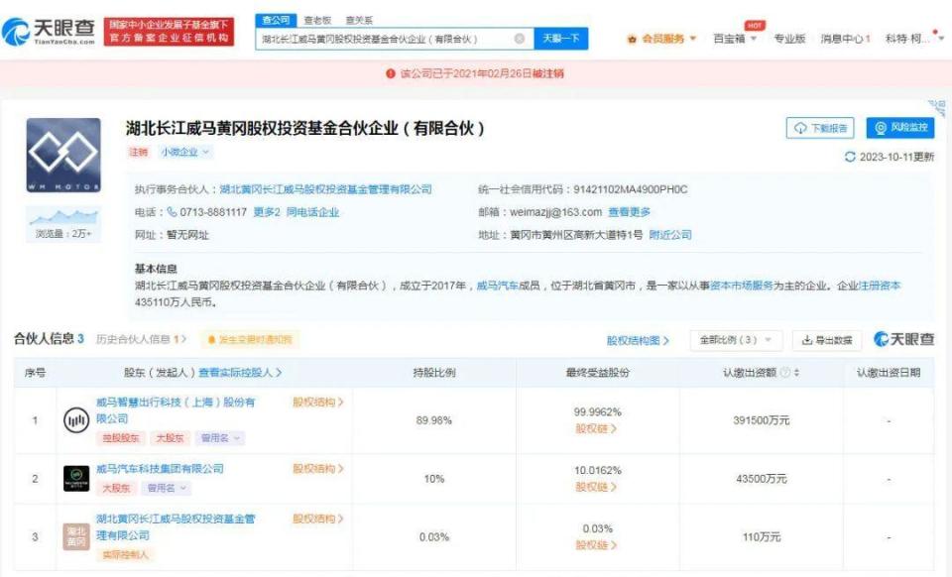The image size is (952, 577).
Task: Select the 查老板 search tab
Action: pyautogui.click(x=317, y=20)
